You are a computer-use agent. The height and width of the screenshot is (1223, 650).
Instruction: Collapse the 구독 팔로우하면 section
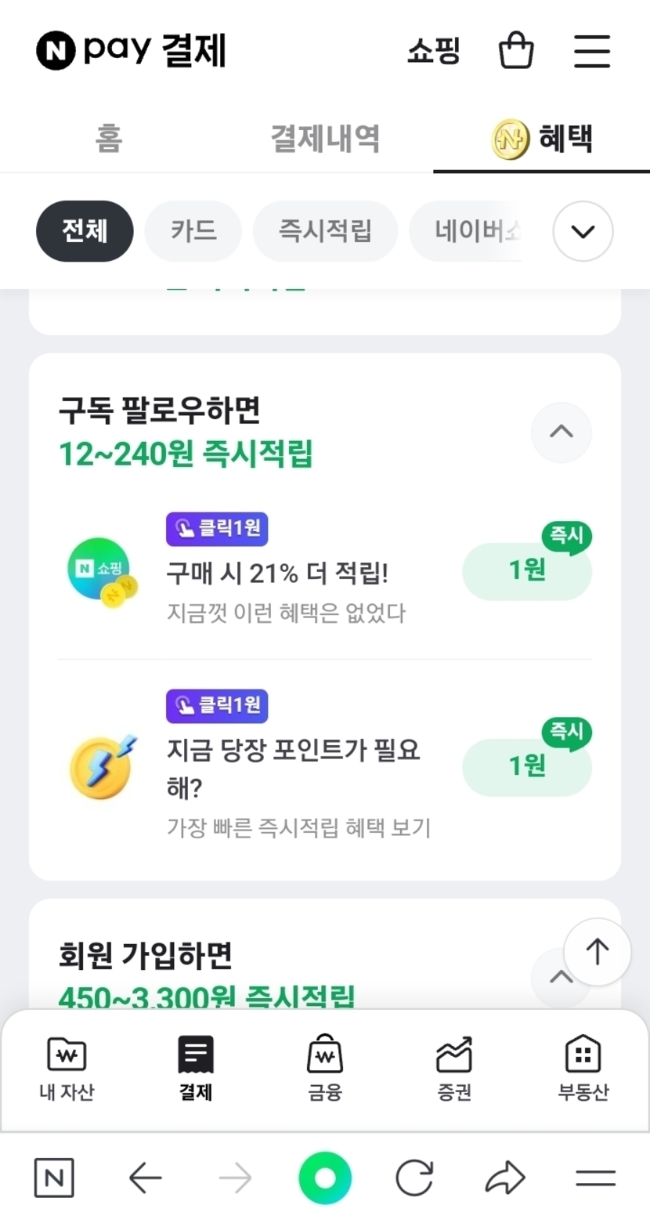click(x=561, y=432)
